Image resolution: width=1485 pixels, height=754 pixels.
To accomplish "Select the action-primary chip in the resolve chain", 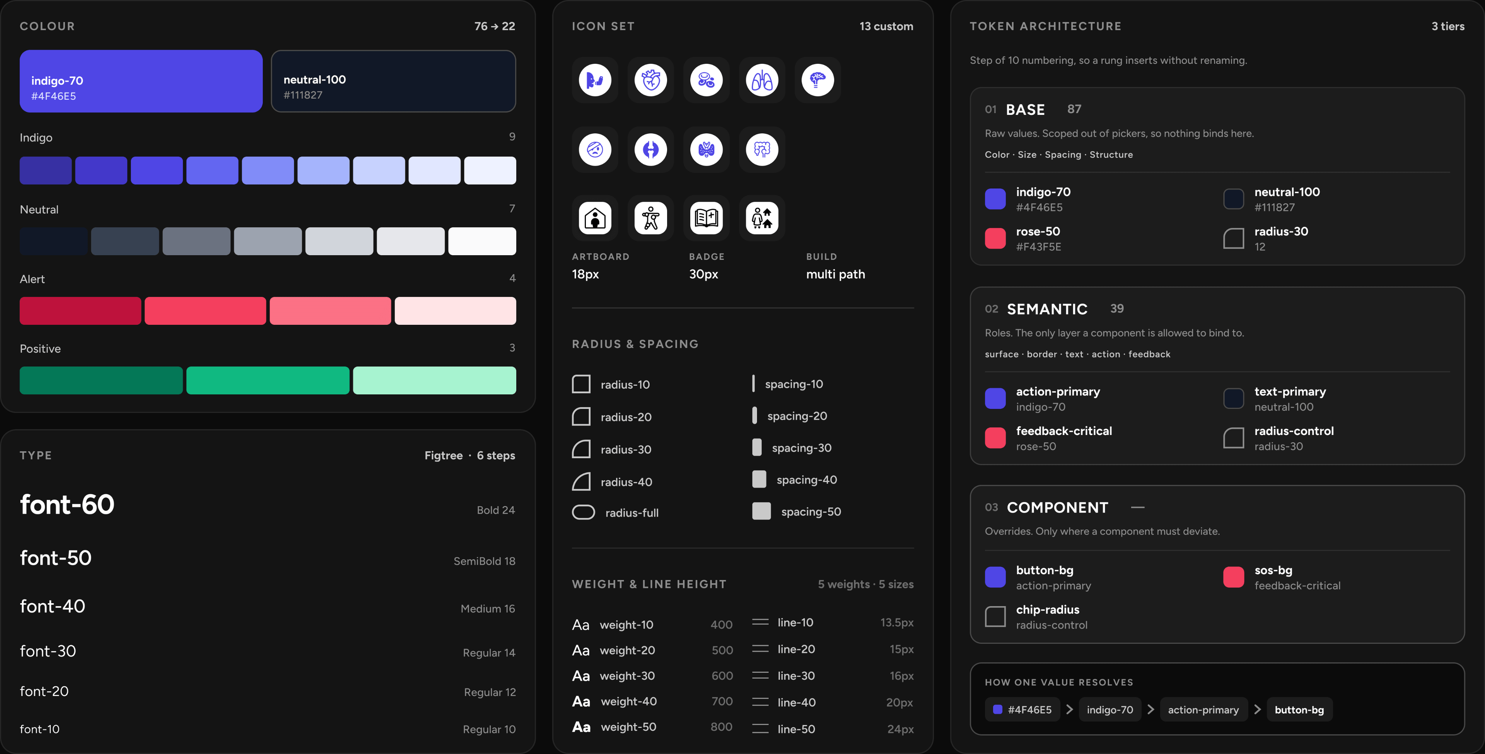I will coord(1203,710).
